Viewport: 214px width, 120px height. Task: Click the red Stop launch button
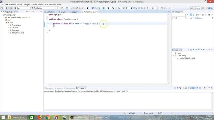click(x=11, y=8)
